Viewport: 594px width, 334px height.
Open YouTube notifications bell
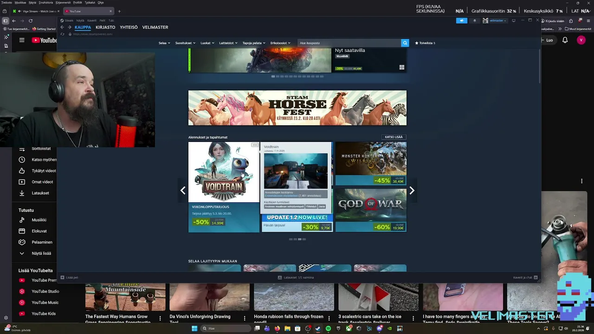565,40
